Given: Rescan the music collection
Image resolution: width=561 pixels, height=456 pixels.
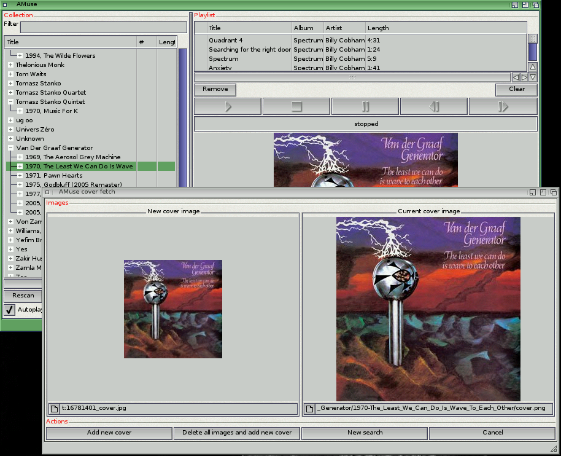Looking at the screenshot, I should [23, 296].
